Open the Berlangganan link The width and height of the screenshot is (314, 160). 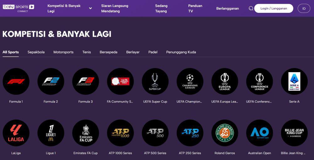tap(227, 8)
